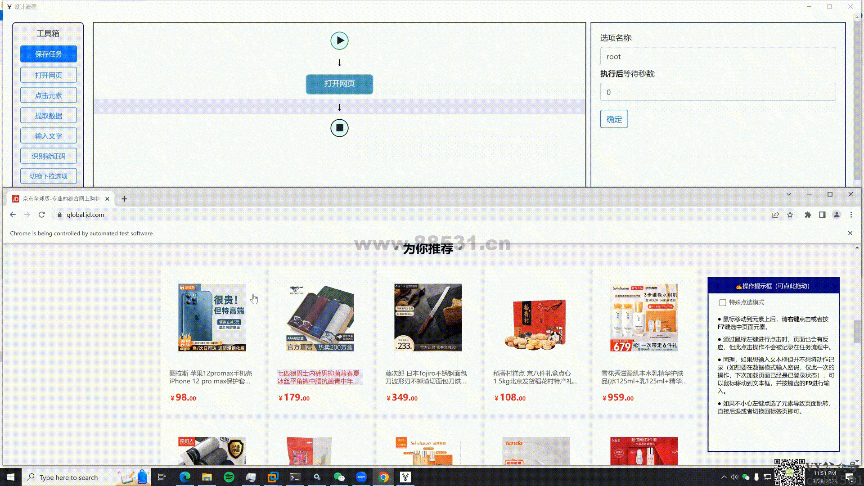This screenshot has width=864, height=486.
Task: Open Task View from the taskbar
Action: click(x=162, y=477)
